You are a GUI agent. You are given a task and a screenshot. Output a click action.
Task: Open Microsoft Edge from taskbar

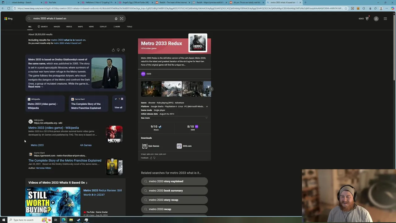[63, 220]
